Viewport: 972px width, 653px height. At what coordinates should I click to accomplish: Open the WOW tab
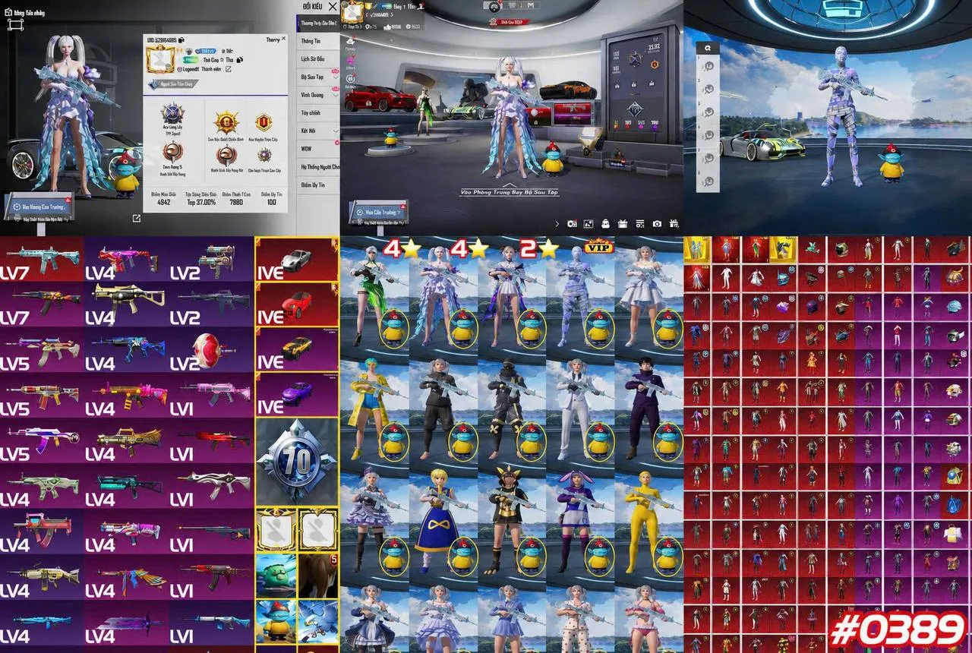pos(317,149)
